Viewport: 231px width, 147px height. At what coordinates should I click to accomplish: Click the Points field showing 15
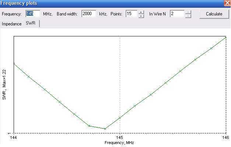click(132, 14)
